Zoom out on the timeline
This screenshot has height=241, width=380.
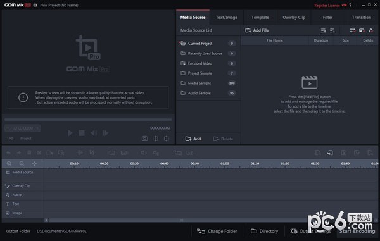point(22,164)
